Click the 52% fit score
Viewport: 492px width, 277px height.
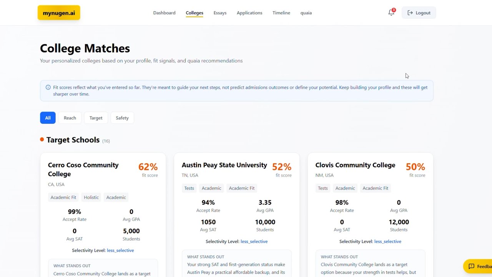click(282, 167)
